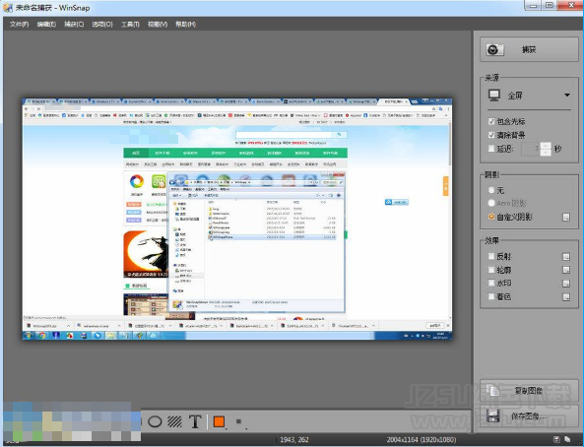Click the captured screenshot preview image

tap(237, 219)
